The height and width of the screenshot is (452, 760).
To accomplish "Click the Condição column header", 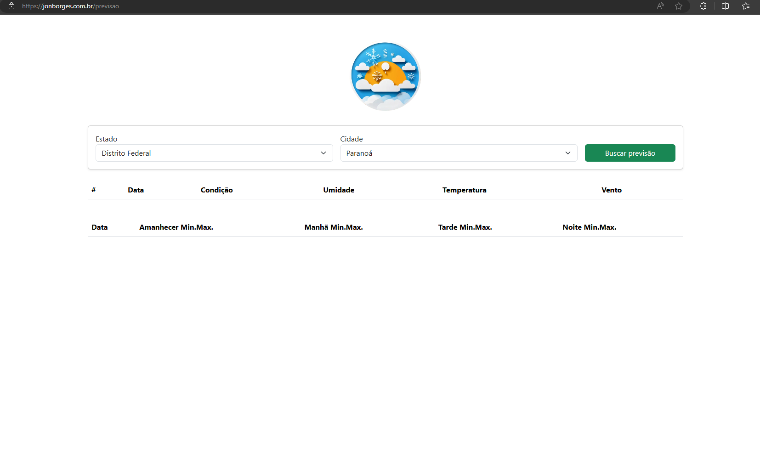I will click(x=216, y=190).
